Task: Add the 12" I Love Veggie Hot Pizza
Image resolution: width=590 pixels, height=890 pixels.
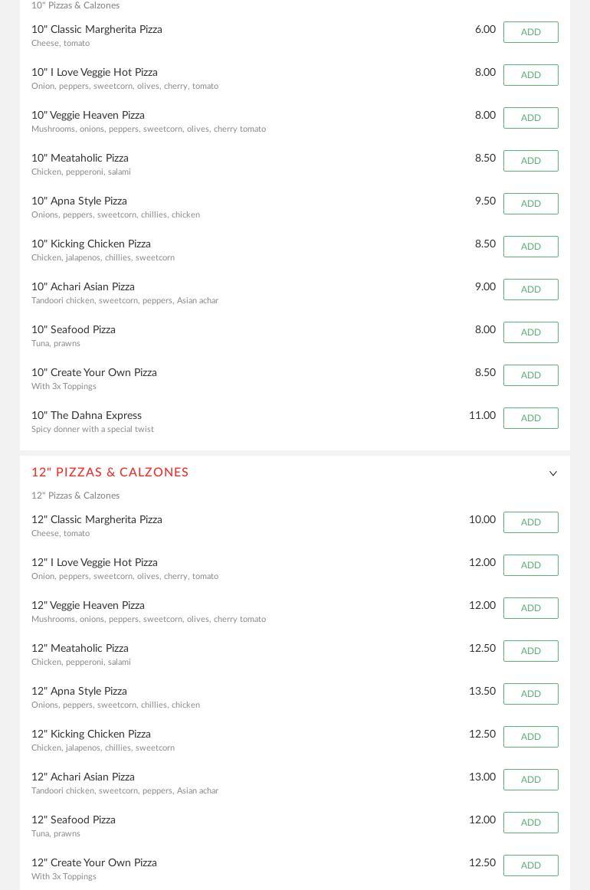Action: click(x=530, y=565)
